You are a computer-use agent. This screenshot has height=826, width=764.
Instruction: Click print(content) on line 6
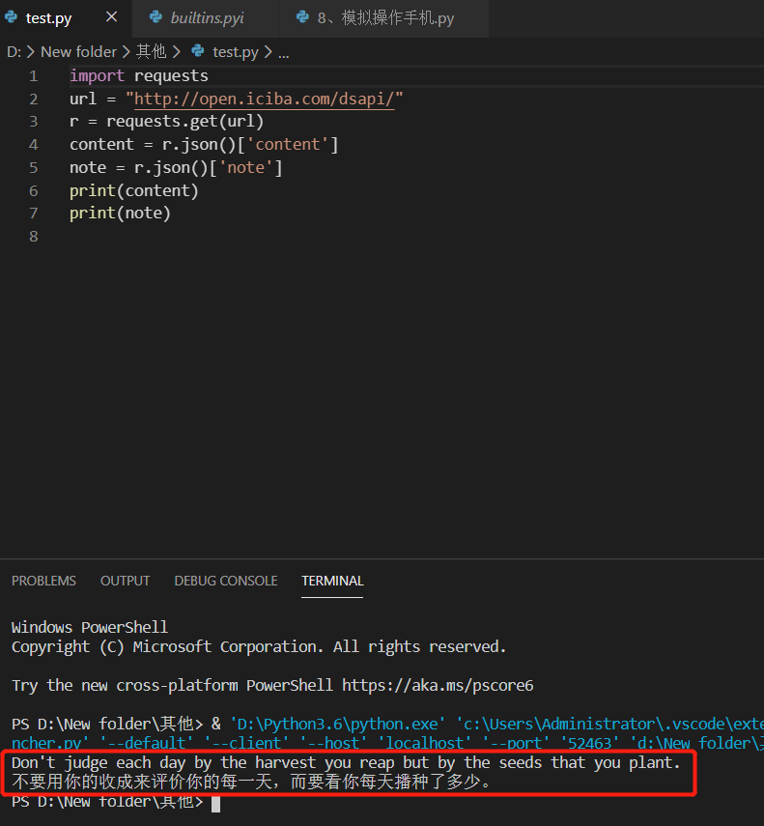point(133,190)
